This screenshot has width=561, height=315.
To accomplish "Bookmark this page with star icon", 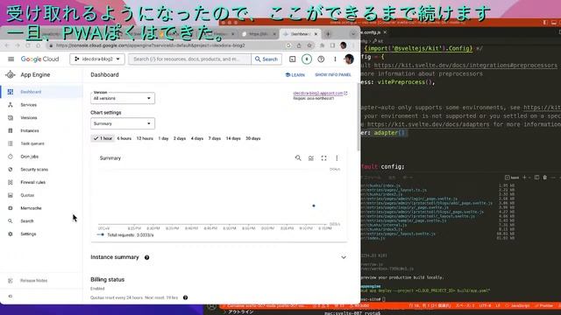I will click(309, 45).
